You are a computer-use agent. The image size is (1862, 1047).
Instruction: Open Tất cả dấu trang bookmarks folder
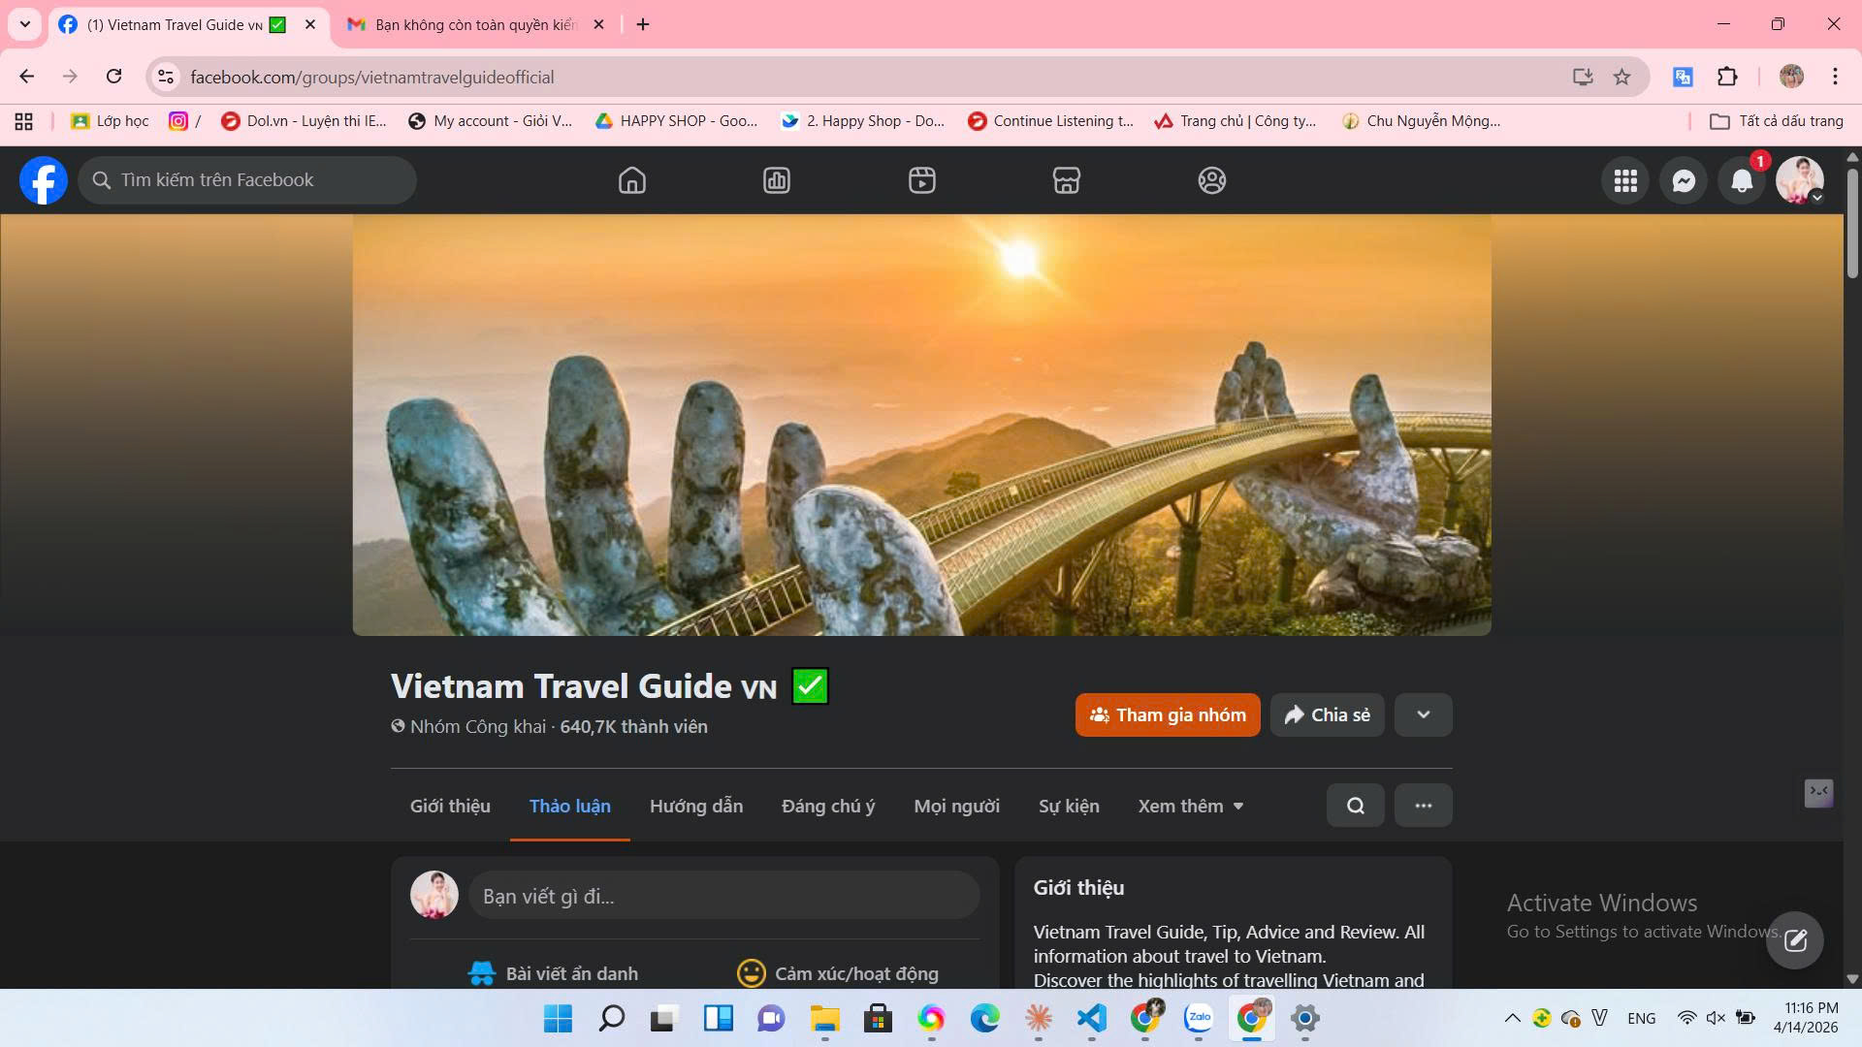click(1777, 121)
